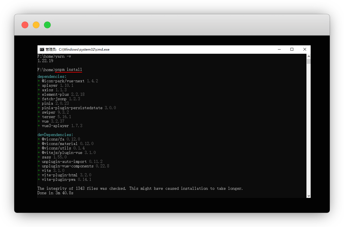Image resolution: width=344 pixels, height=227 pixels.
Task: Click the cyan 'devDependencies:' heading
Action: click(x=55, y=135)
